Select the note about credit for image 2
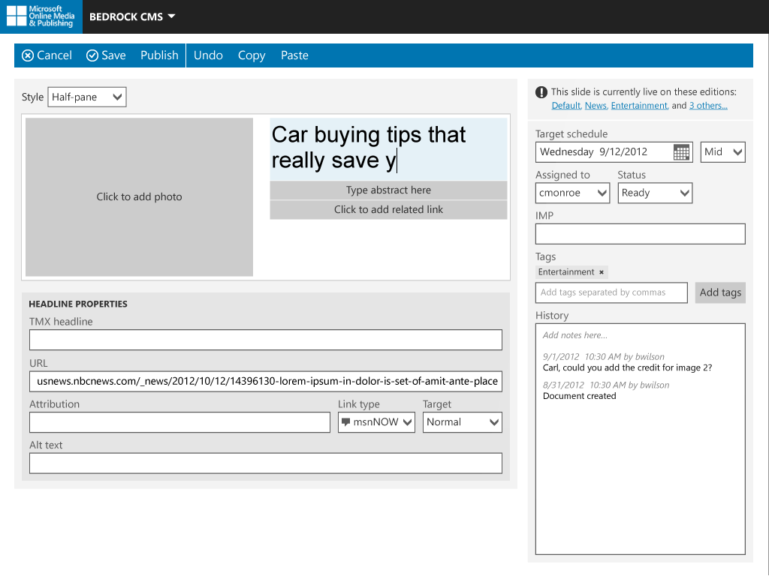This screenshot has height=576, width=769. click(x=627, y=367)
